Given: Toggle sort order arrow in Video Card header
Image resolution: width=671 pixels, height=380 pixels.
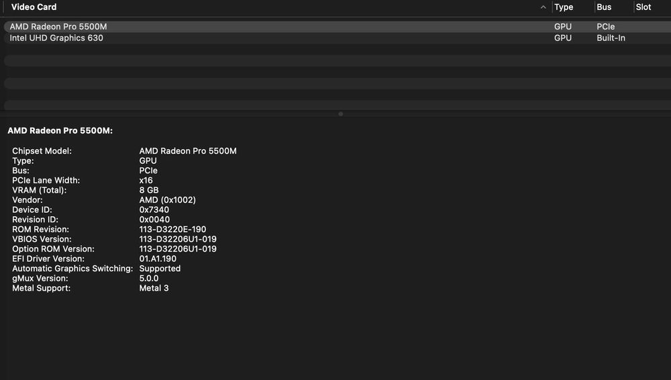Looking at the screenshot, I should tap(543, 7).
